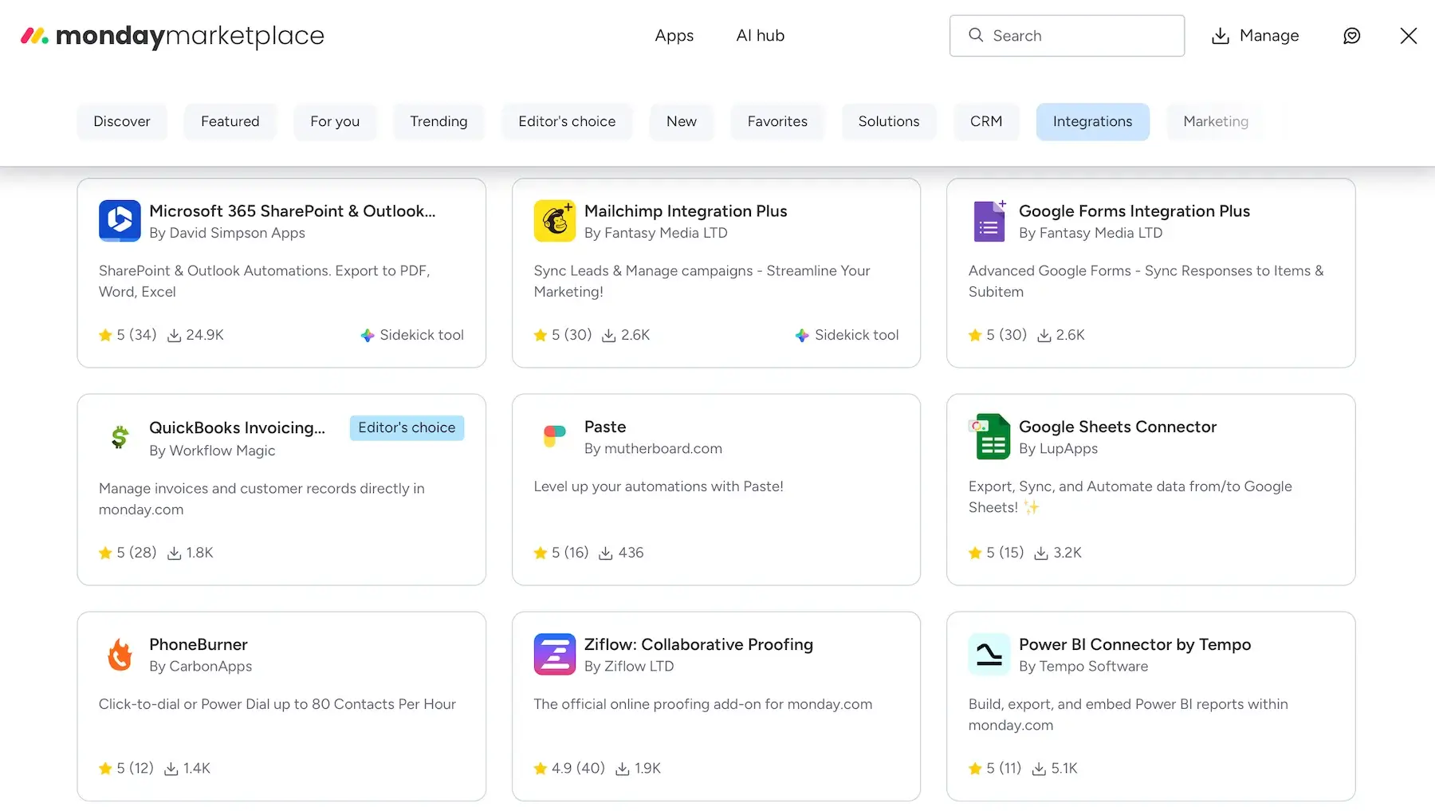Switch to the Discover tab
This screenshot has width=1435, height=811.
122,121
